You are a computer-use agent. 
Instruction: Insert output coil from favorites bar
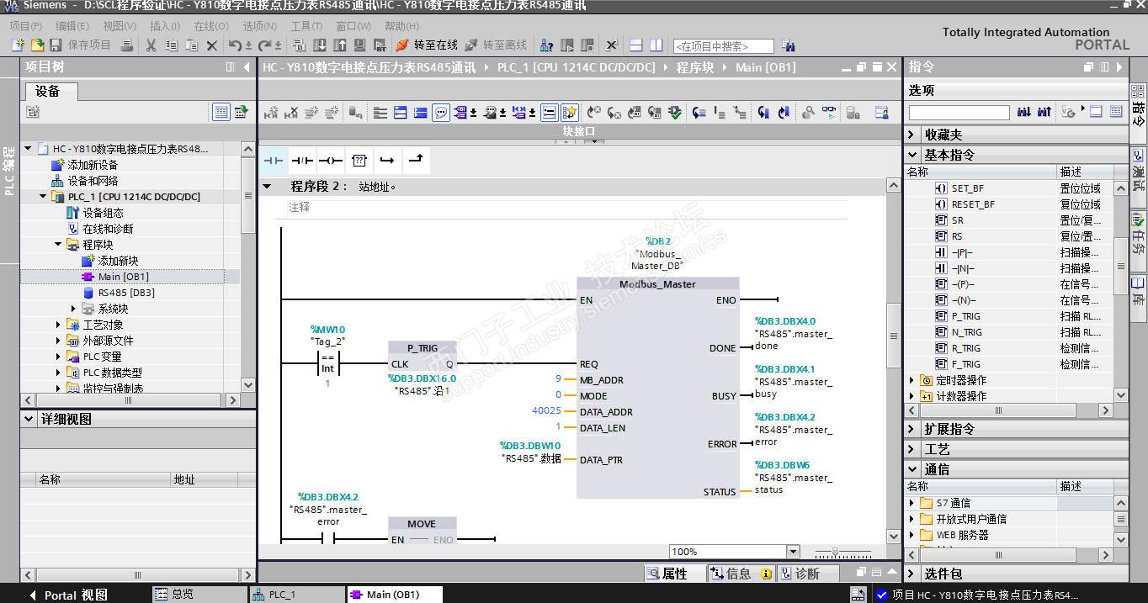[x=331, y=160]
